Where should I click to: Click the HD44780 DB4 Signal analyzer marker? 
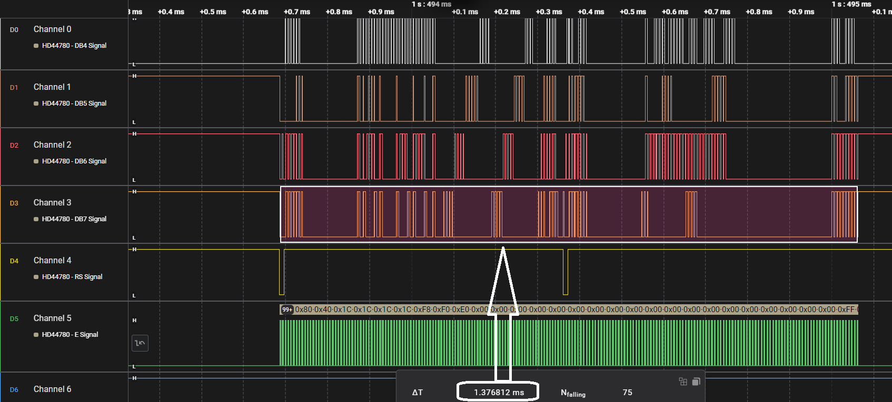point(36,46)
